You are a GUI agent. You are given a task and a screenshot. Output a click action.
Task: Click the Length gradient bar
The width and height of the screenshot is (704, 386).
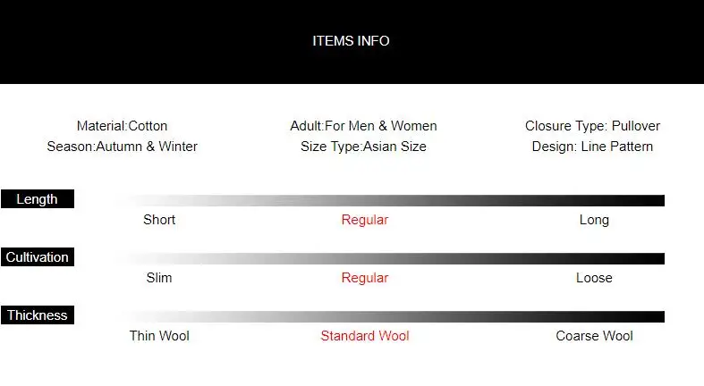click(391, 200)
